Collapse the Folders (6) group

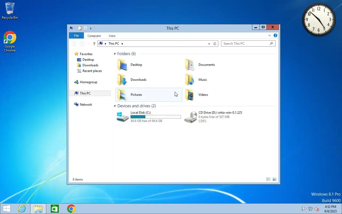(115, 54)
